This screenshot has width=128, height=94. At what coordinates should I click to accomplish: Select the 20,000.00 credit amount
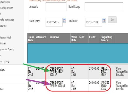pyautogui.click(x=94, y=83)
